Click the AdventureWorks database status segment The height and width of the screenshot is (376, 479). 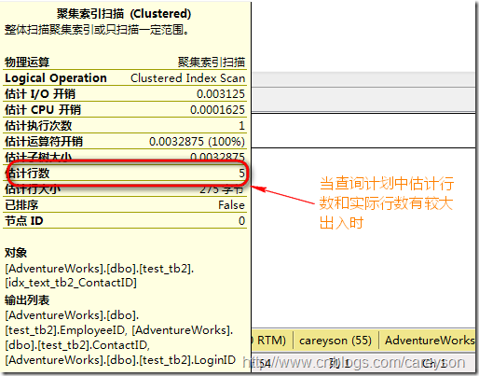[430, 341]
